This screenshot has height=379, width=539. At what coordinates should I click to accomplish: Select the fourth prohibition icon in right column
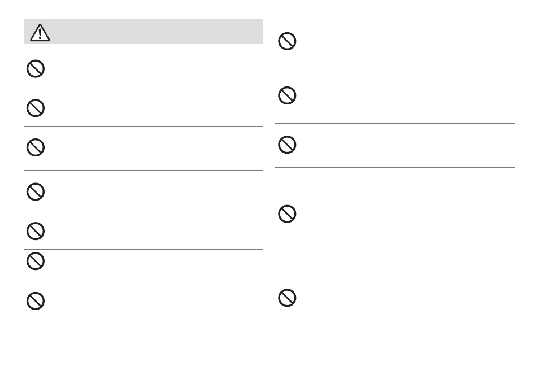287,214
